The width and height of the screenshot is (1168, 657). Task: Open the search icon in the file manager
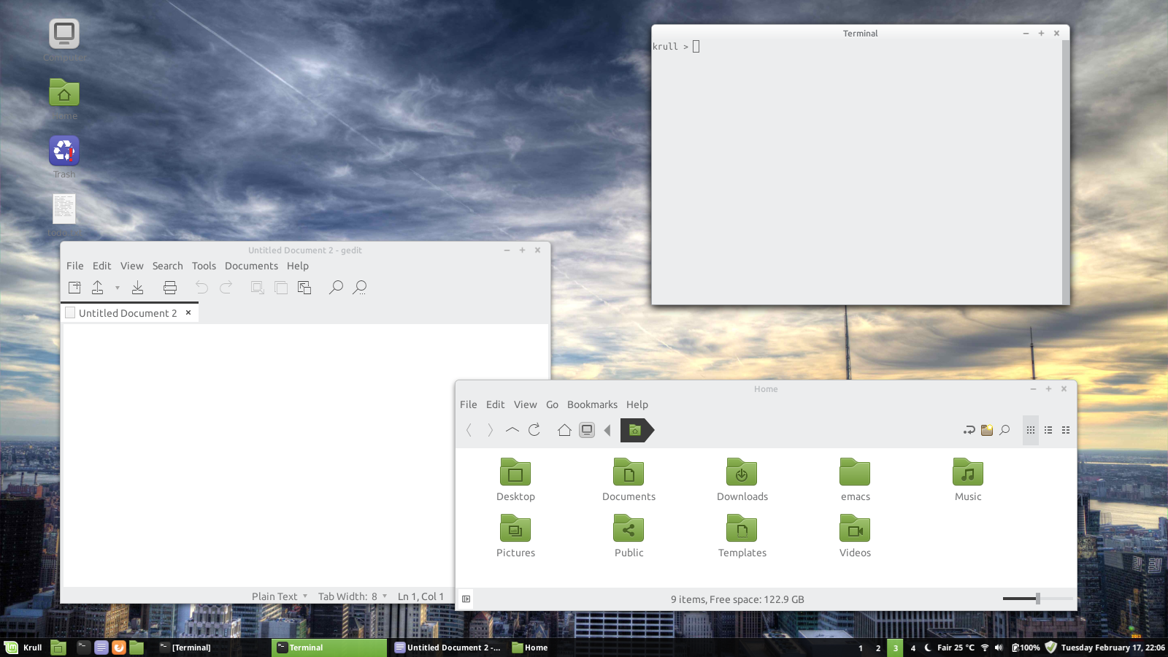pos(1004,430)
